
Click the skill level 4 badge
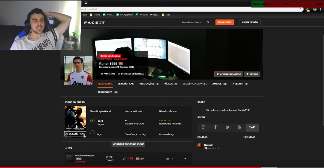pyautogui.click(x=92, y=121)
